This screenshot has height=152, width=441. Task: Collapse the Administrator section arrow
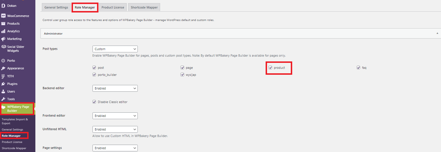tap(437, 33)
